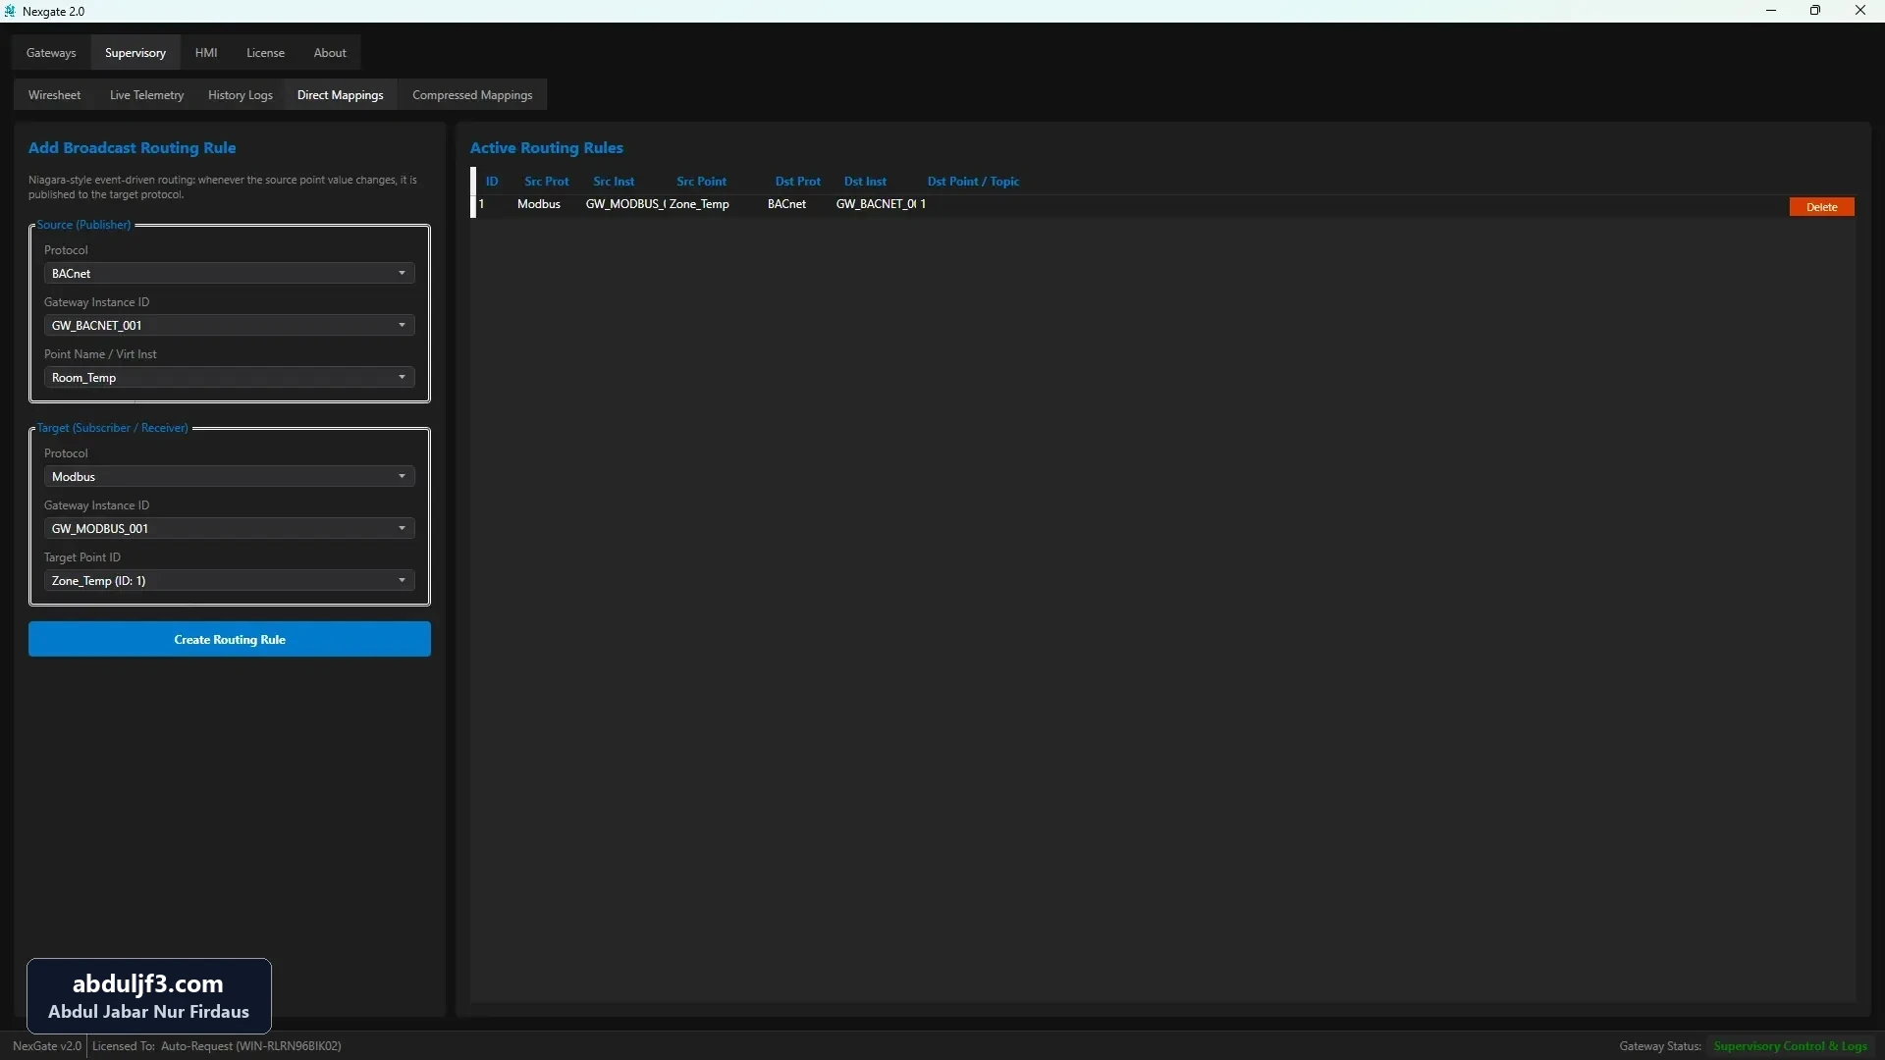
Task: Click the Dst Point / Topic column header
Action: [973, 182]
